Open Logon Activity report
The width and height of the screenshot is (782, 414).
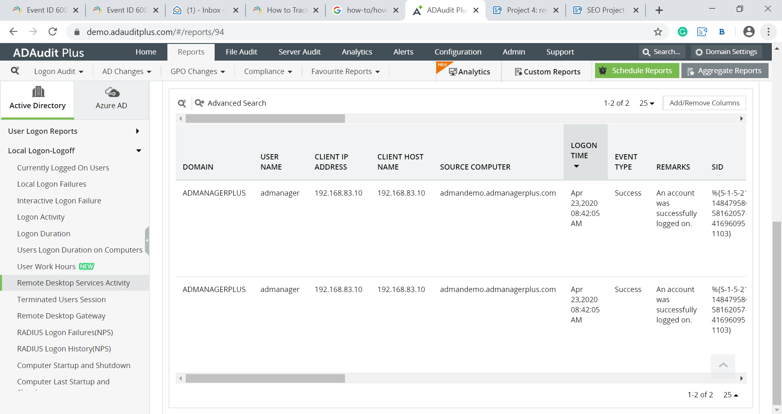click(x=41, y=217)
